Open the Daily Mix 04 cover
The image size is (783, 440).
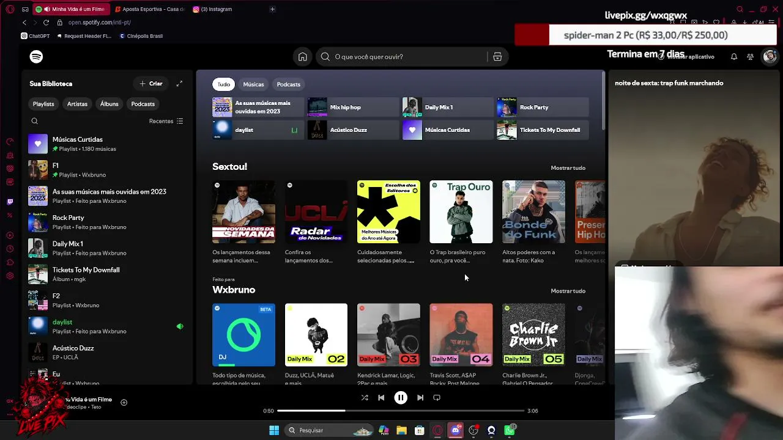pos(461,335)
